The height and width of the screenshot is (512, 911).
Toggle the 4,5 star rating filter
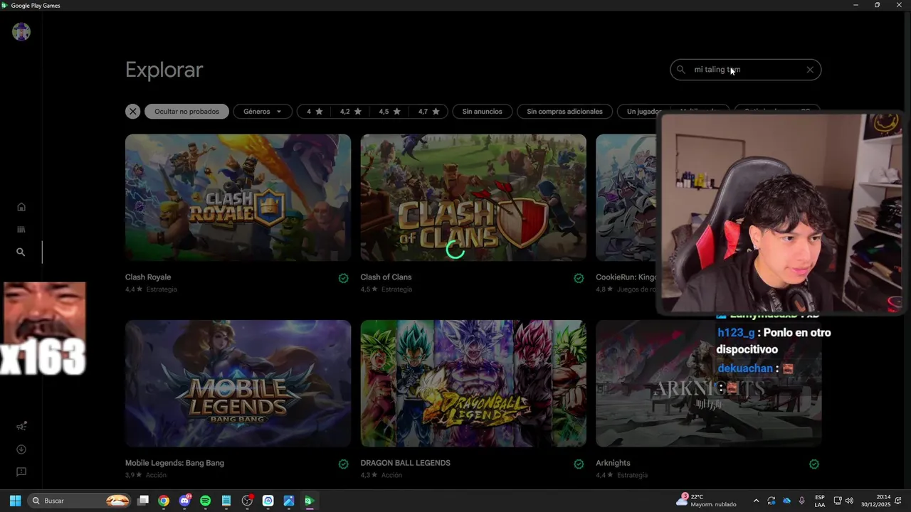390,112
